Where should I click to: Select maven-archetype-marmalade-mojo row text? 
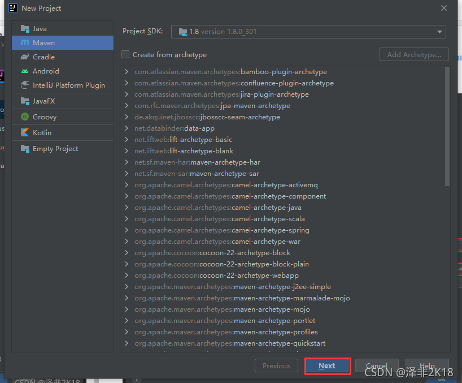(242, 298)
